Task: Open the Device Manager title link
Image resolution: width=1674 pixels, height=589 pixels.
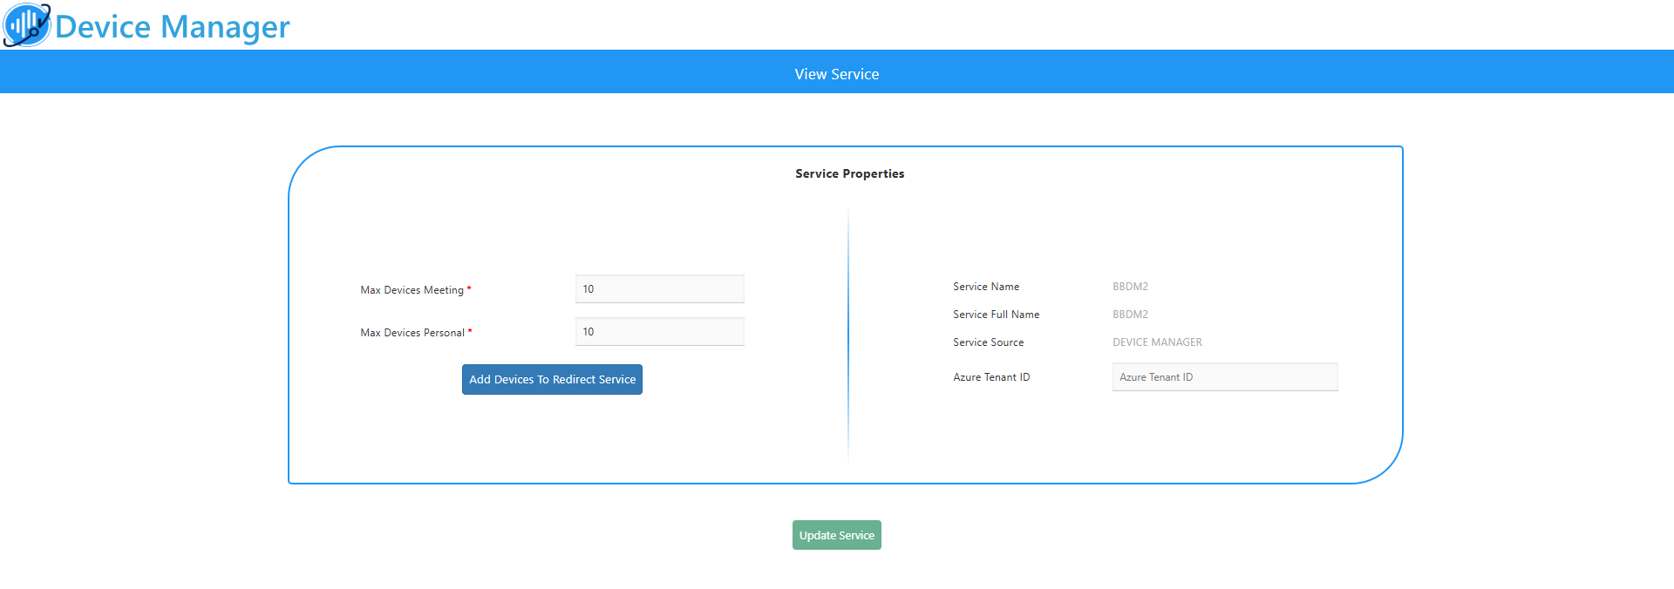Action: click(x=172, y=27)
